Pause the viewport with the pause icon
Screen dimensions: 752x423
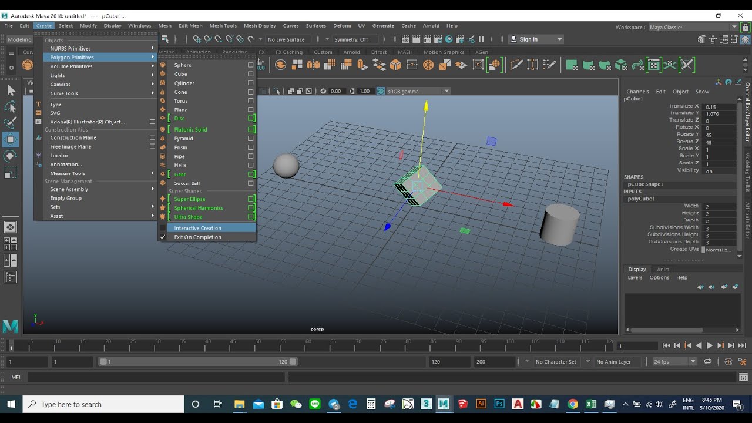tap(481, 39)
